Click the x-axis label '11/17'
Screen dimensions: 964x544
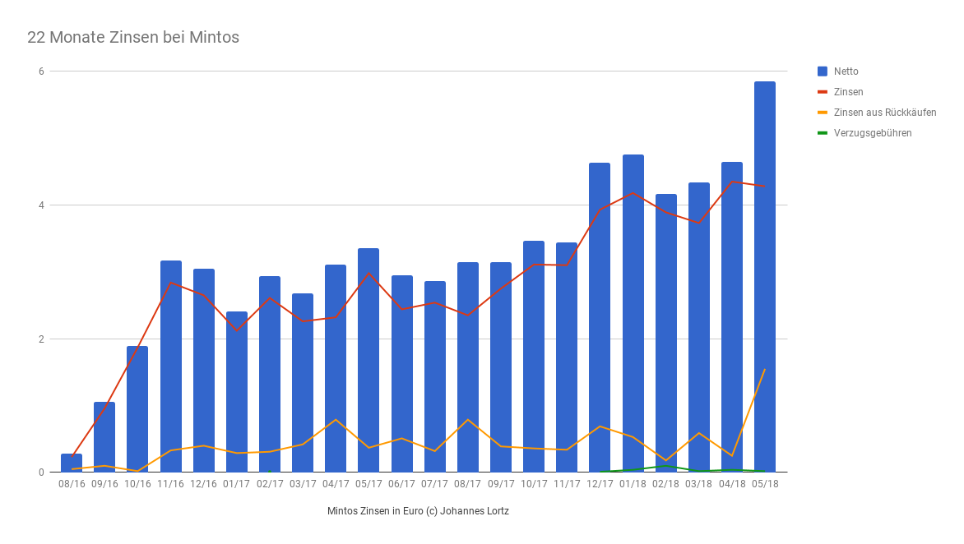567,484
